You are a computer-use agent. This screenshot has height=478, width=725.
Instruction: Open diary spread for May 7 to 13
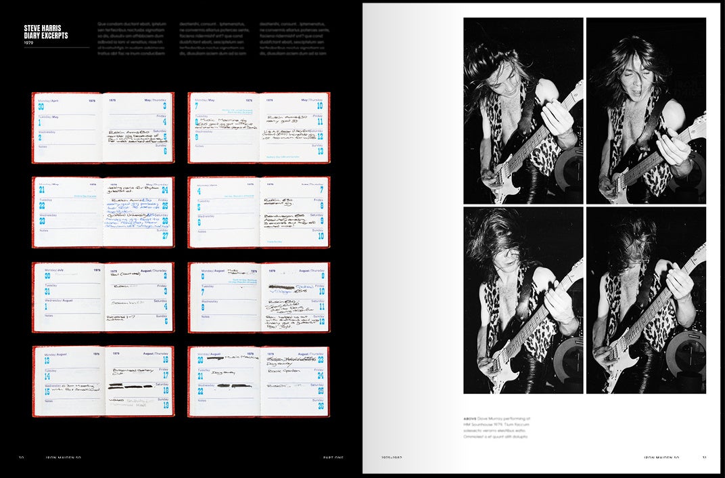pos(259,128)
